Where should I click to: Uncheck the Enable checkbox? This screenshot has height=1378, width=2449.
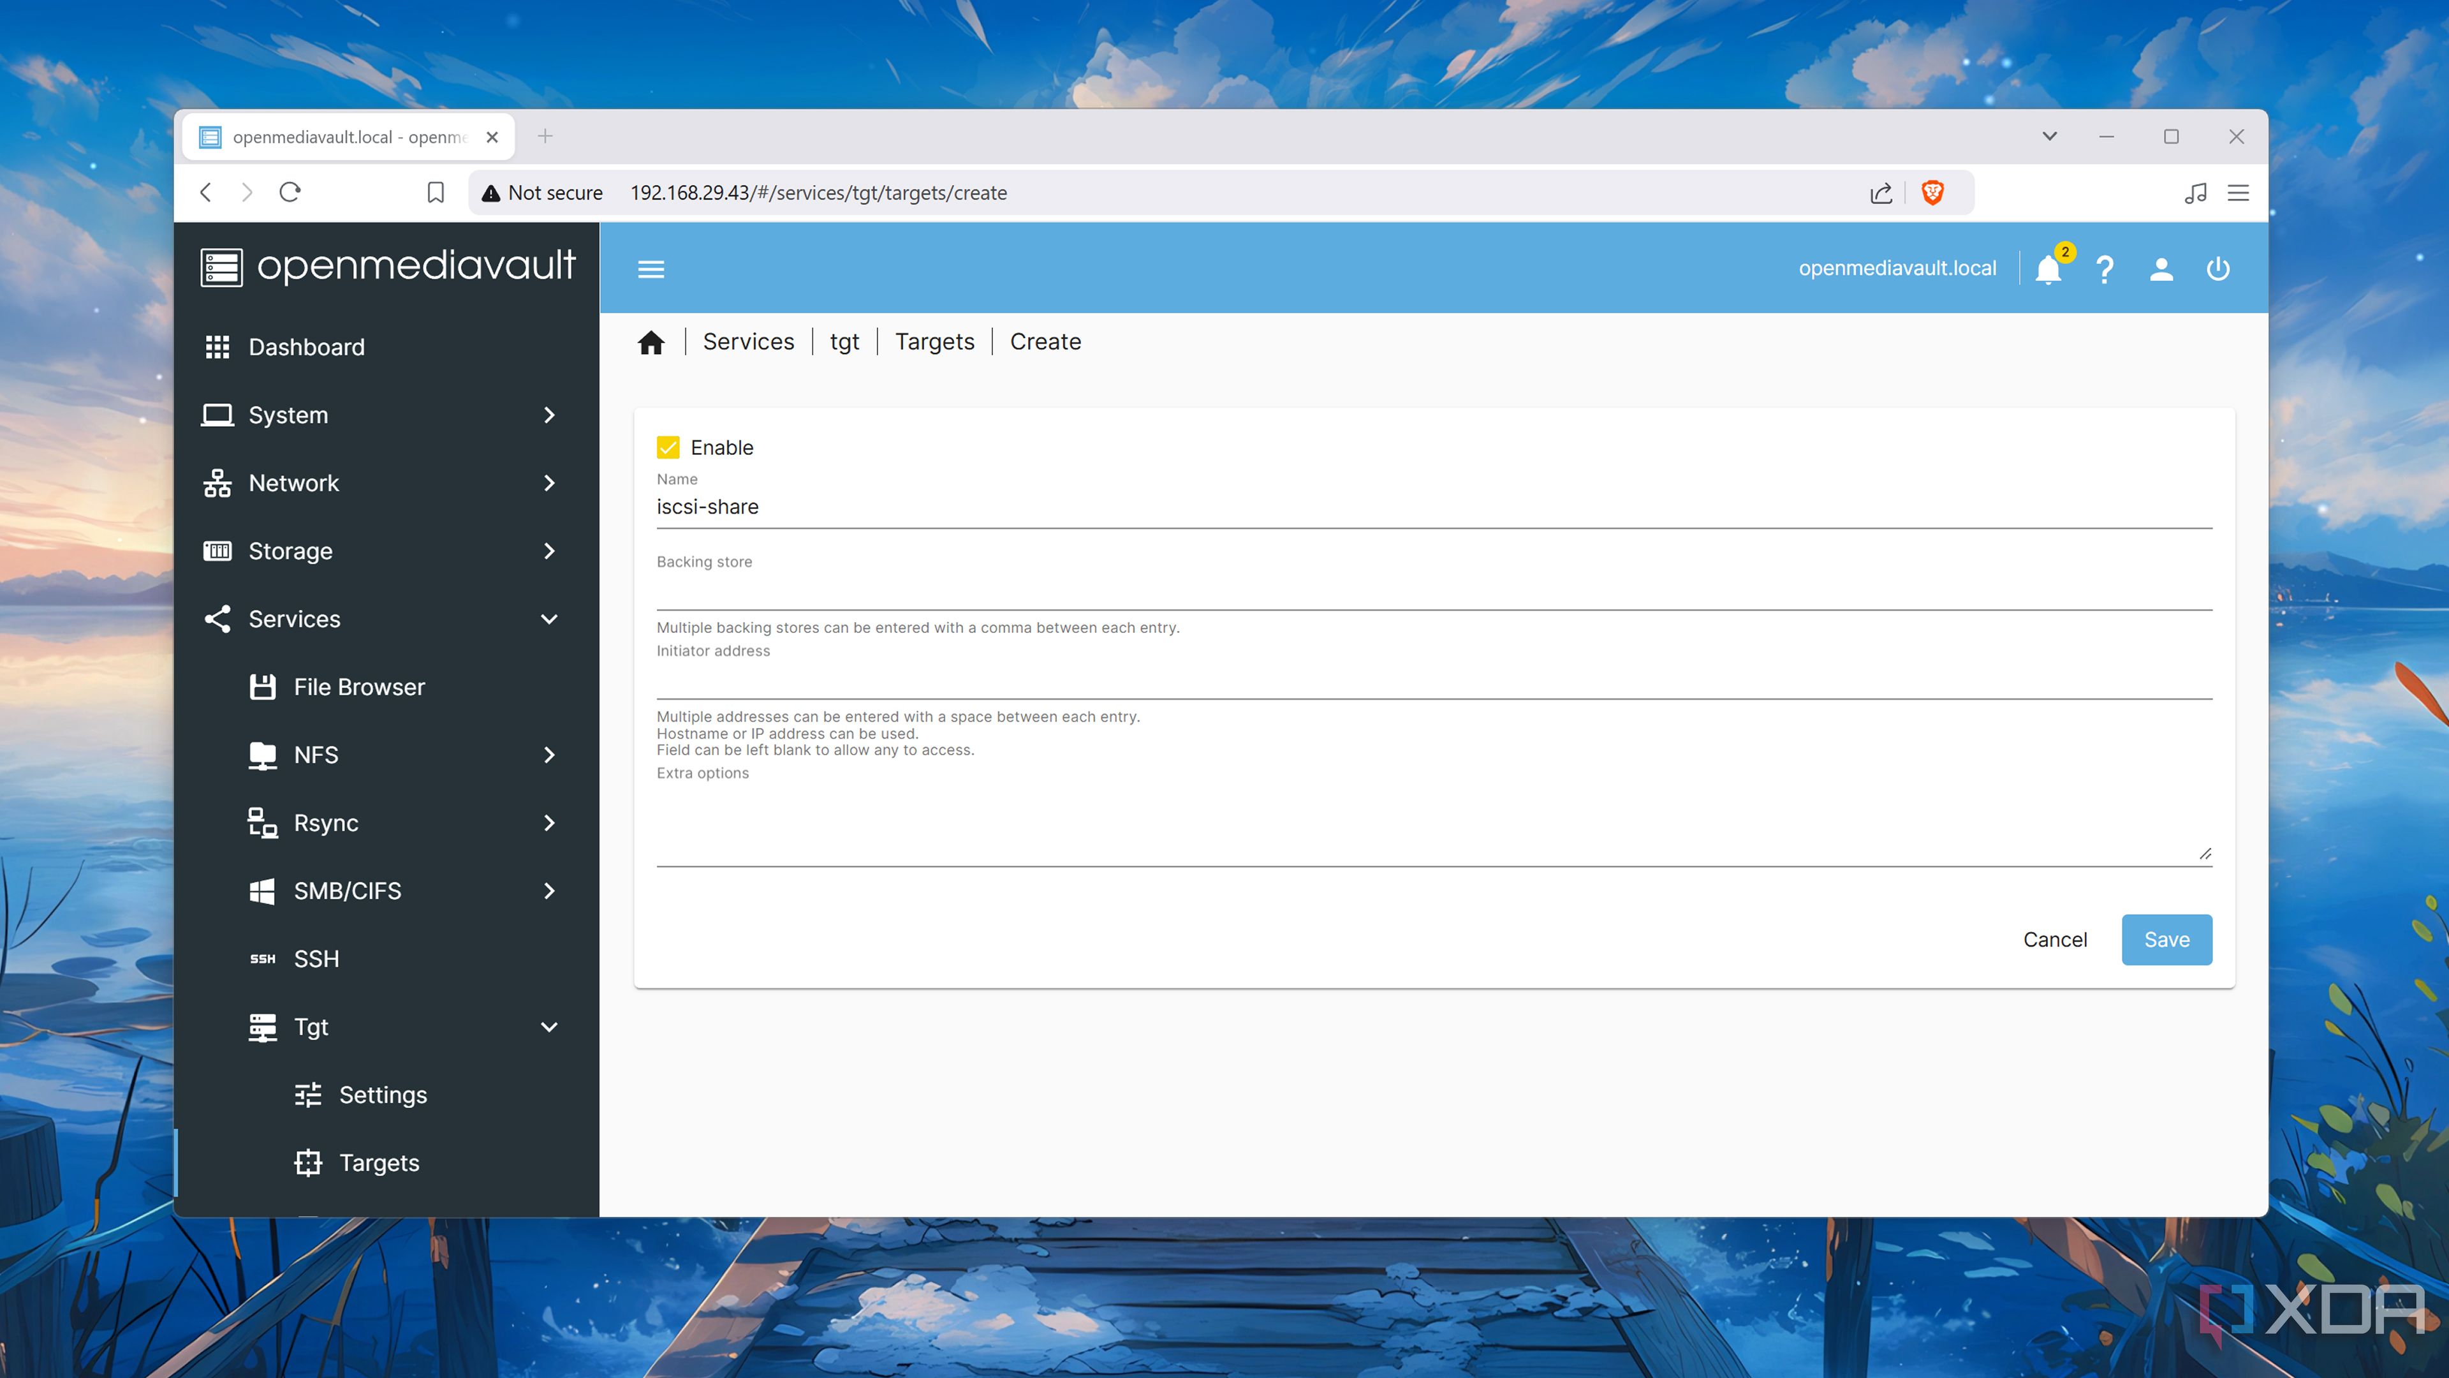click(668, 447)
